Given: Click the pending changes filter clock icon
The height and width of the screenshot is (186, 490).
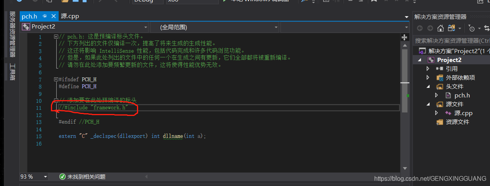Looking at the screenshot, I should click(x=471, y=28).
